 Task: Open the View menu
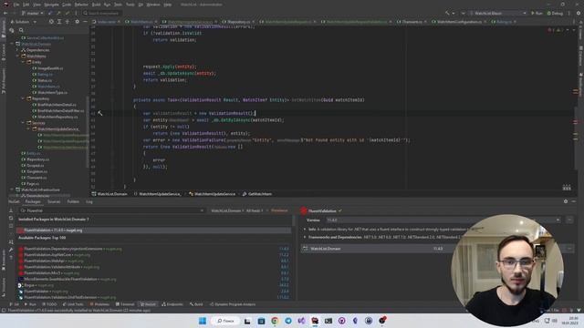[x=36, y=5]
